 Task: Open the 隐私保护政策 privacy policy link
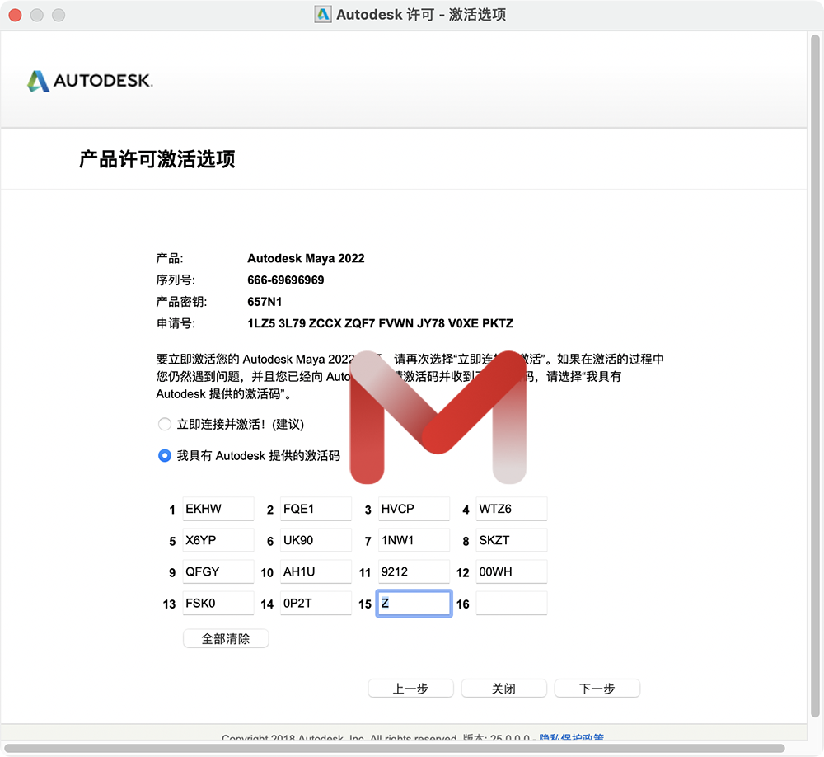[x=571, y=737]
